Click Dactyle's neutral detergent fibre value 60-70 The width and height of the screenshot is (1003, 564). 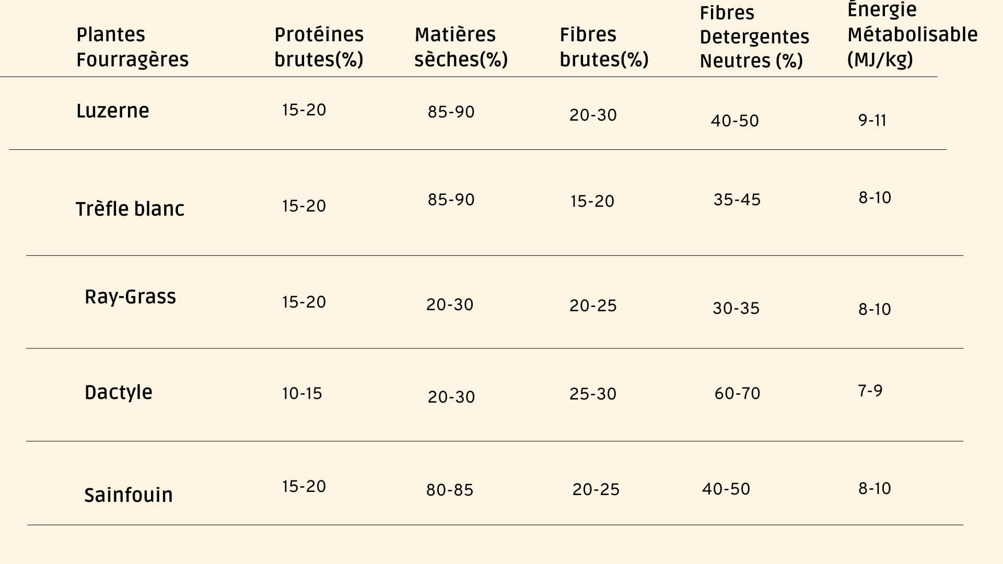click(x=737, y=393)
